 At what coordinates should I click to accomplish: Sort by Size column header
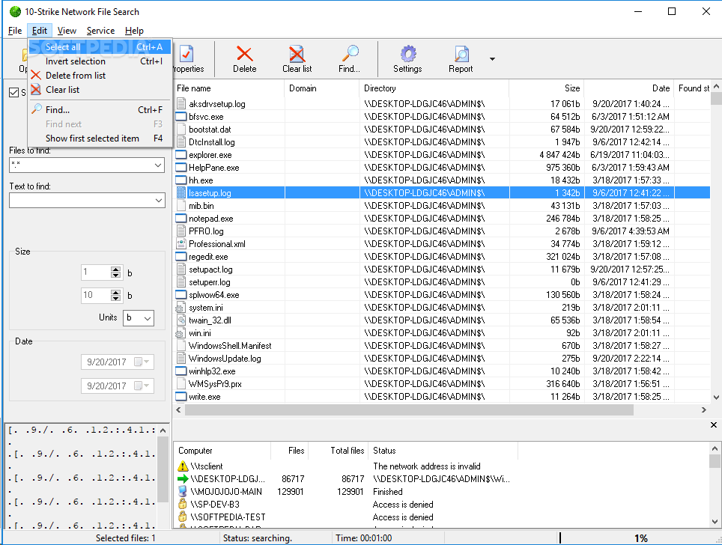(547, 88)
